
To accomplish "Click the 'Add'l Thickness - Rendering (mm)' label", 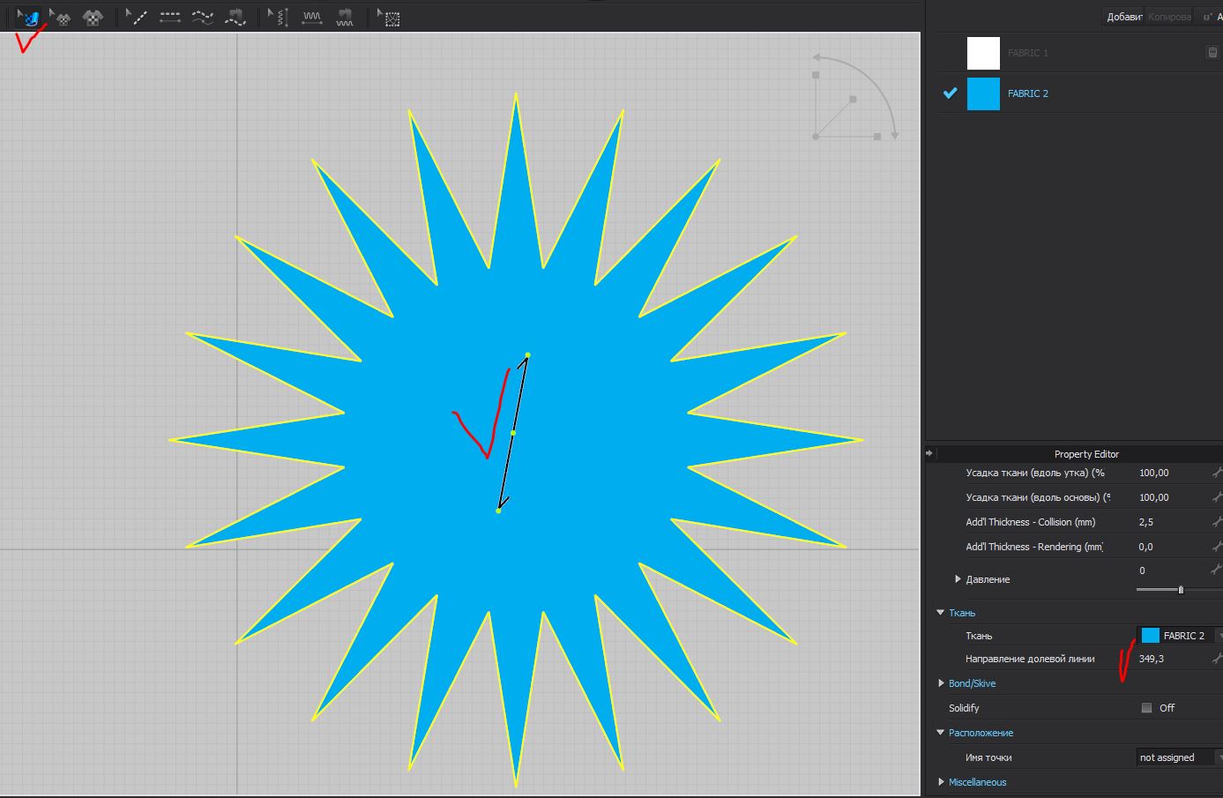I will click(x=1034, y=547).
